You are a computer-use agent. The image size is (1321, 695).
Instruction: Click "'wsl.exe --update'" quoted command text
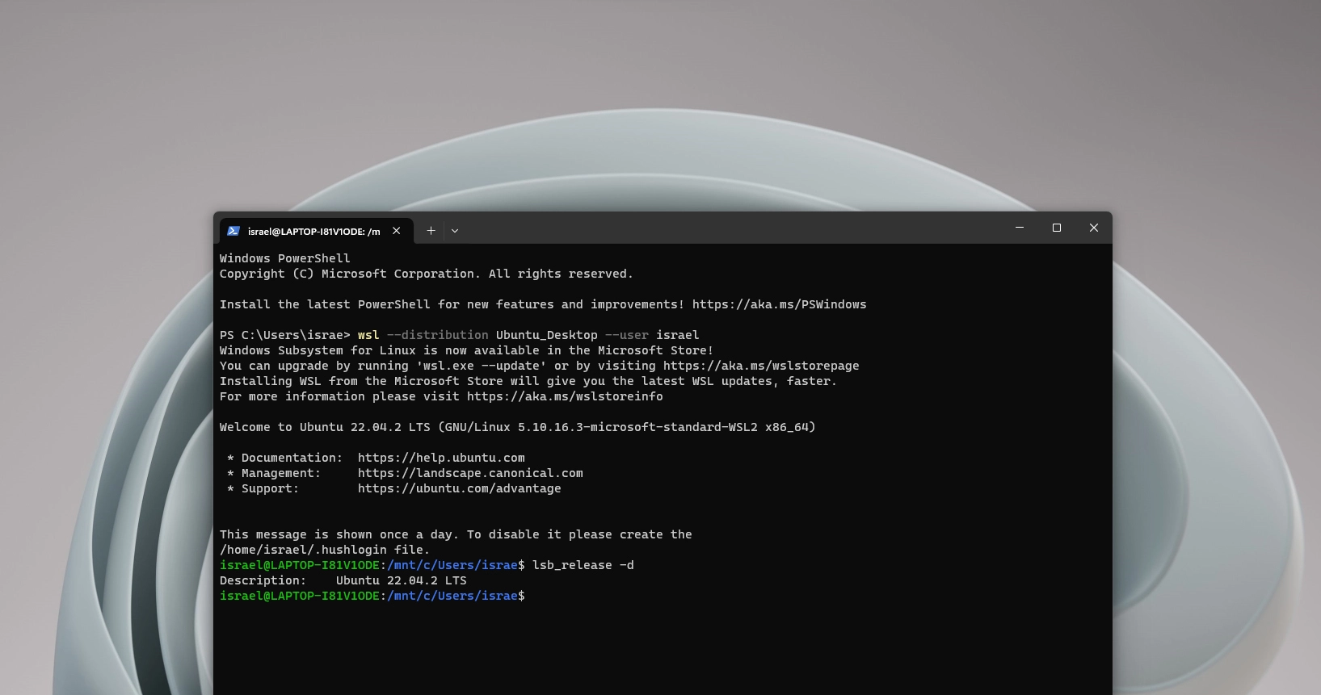482,366
